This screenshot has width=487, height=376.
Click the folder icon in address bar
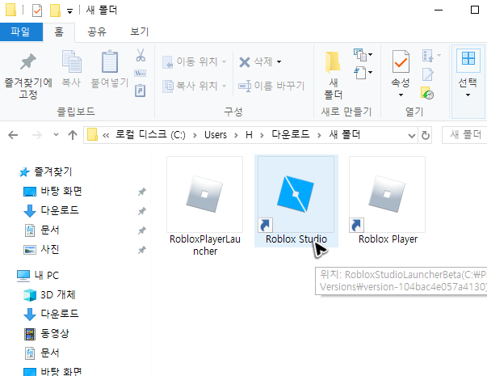tap(92, 135)
